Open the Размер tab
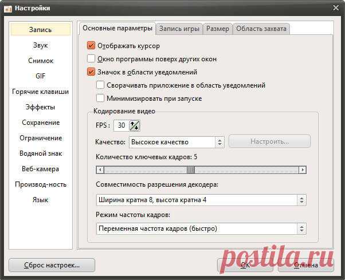The image size is (345, 280). [x=217, y=29]
